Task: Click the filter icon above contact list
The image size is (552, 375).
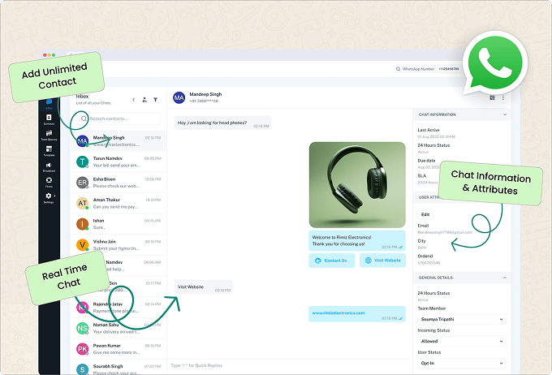Action: pyautogui.click(x=156, y=100)
